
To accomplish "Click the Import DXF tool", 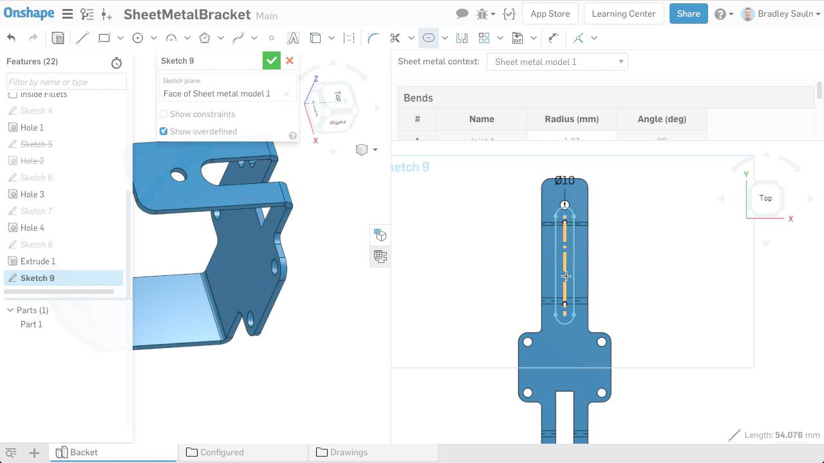I will [517, 38].
